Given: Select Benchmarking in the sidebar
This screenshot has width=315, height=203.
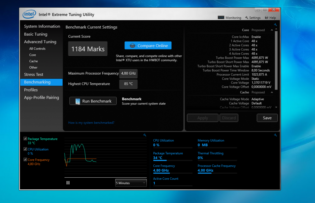Looking at the screenshot, I should point(41,82).
